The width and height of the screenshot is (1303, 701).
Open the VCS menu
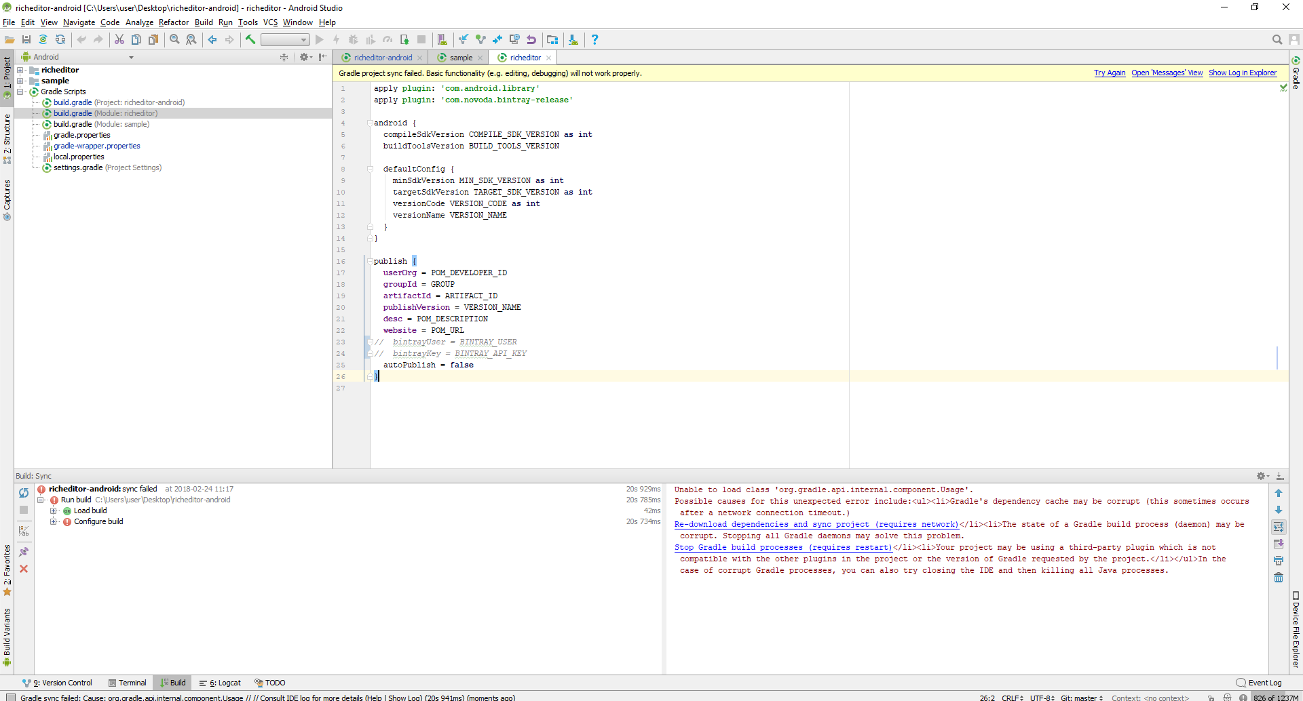pyautogui.click(x=270, y=22)
